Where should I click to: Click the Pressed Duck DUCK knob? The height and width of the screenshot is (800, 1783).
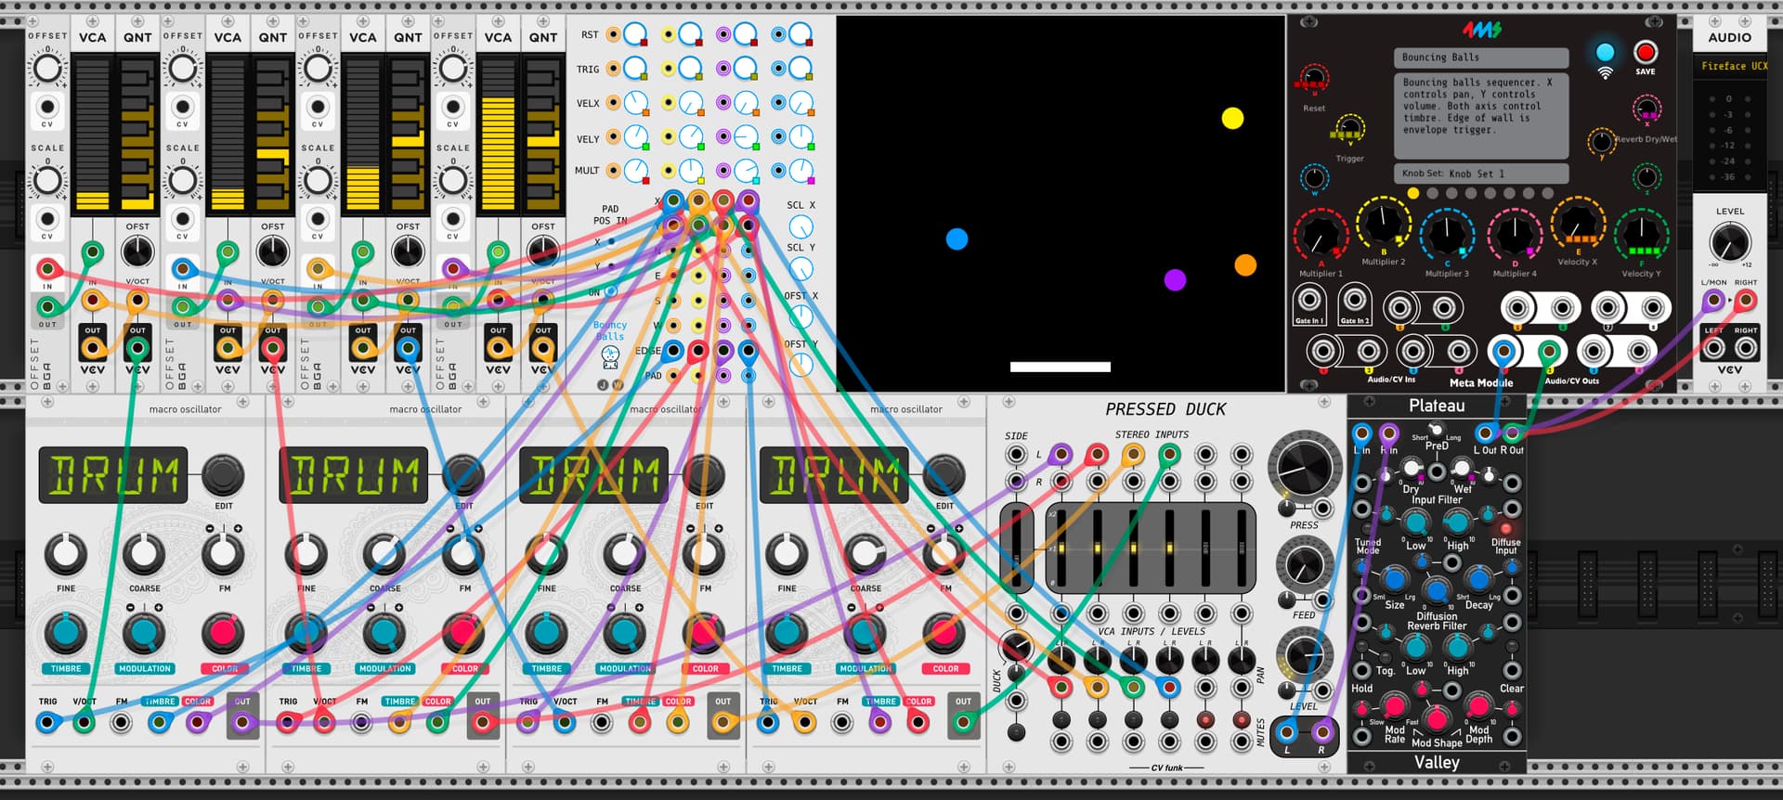[x=1017, y=646]
